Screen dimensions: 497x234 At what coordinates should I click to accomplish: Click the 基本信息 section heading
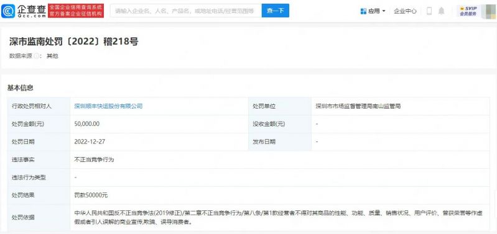[x=21, y=88]
